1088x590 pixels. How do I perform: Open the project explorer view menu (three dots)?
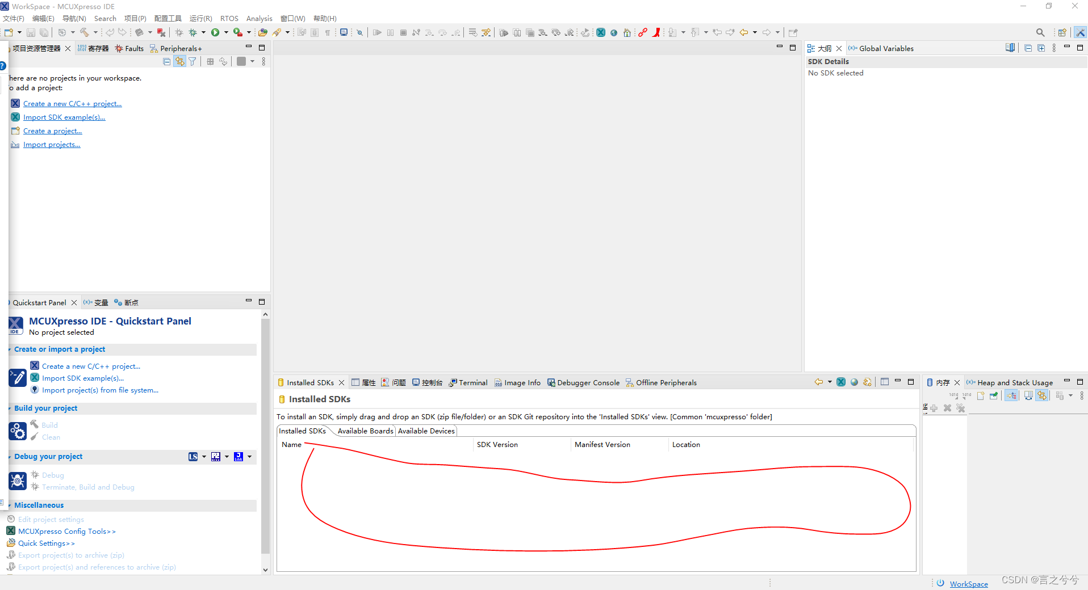pos(263,61)
